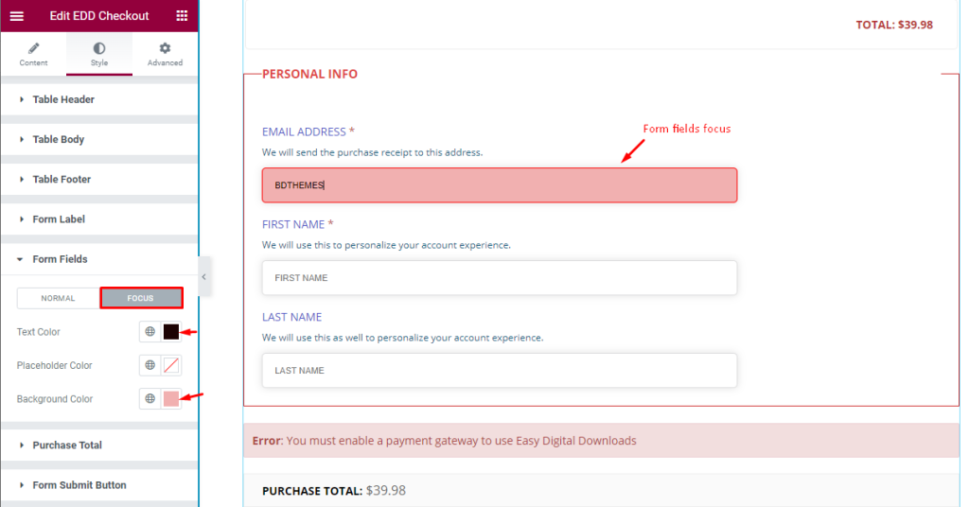Open the pink Background Color swatch
Image resolution: width=969 pixels, height=507 pixels.
click(x=171, y=398)
